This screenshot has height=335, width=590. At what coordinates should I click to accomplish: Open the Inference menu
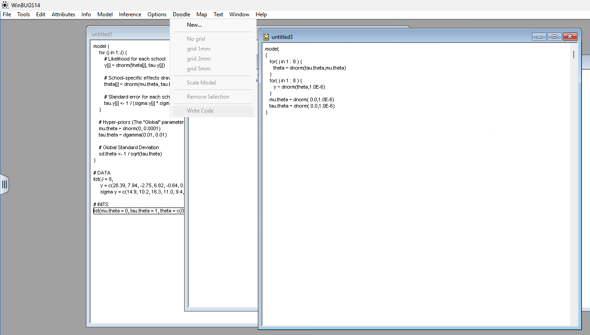[130, 14]
